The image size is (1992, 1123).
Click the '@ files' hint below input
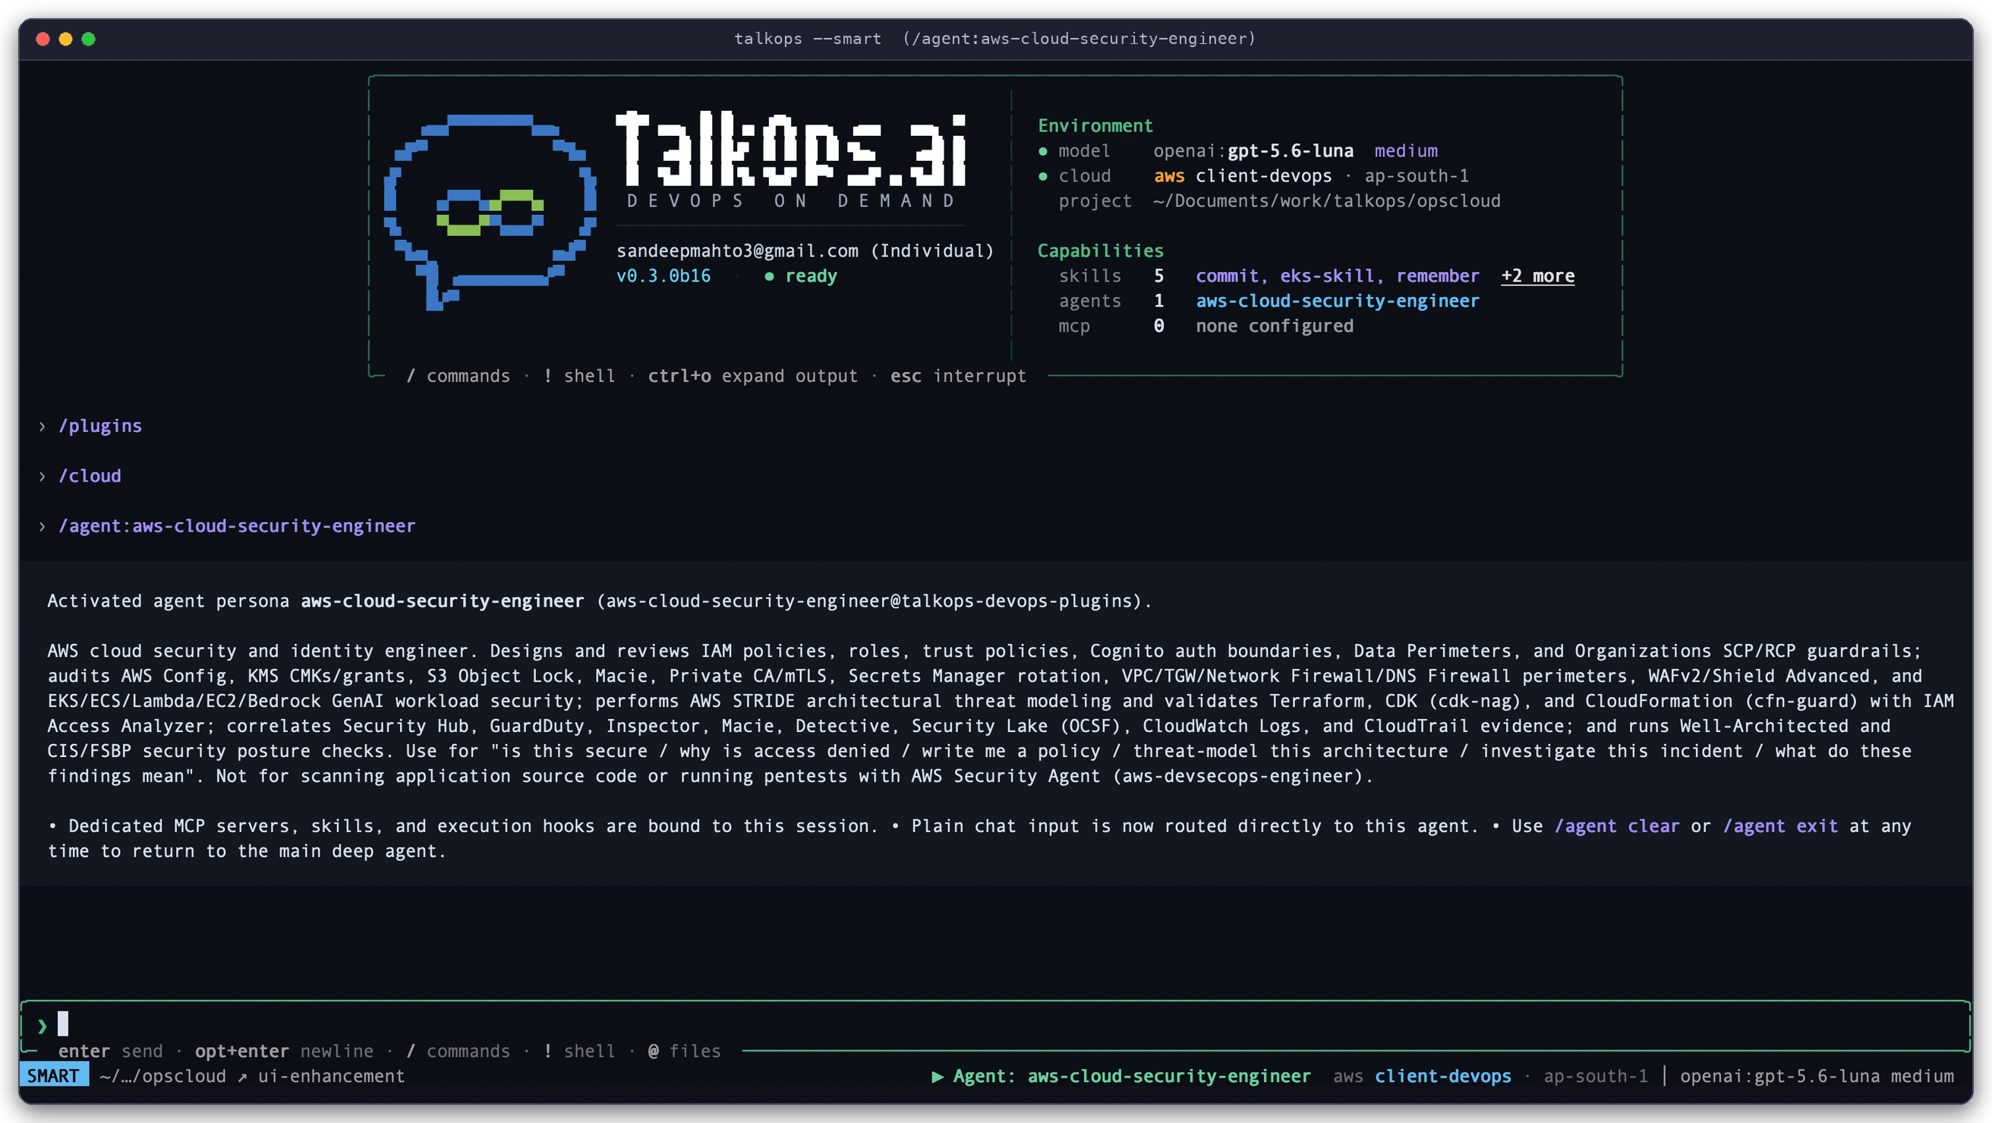[684, 1051]
